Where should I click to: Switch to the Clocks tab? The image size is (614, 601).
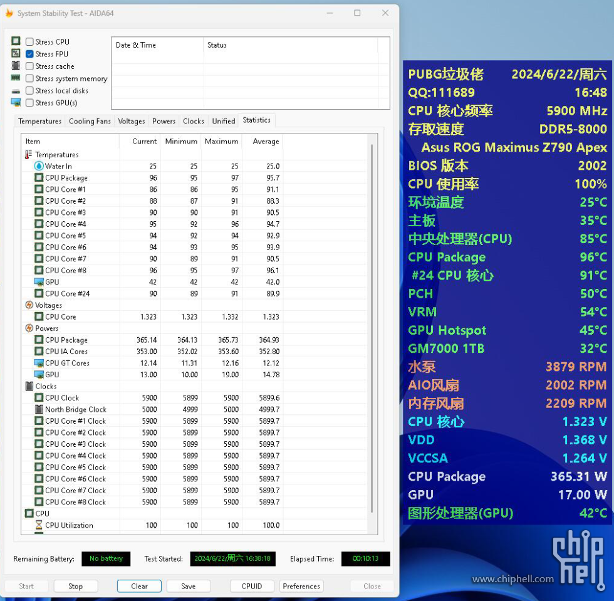[194, 121]
